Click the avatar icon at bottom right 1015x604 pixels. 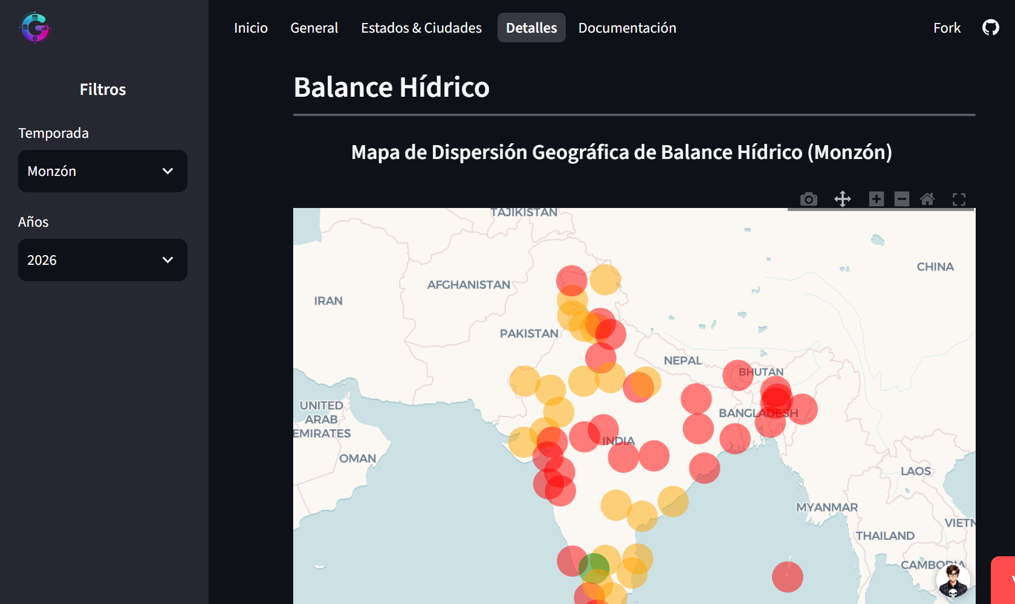point(953,581)
